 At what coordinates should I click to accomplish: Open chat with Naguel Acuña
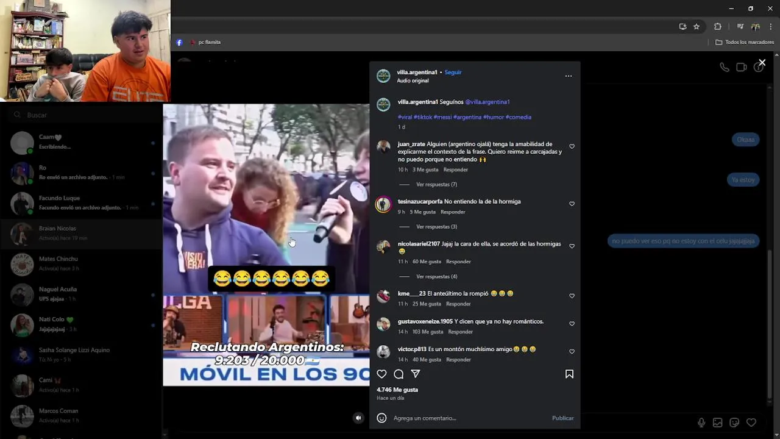point(82,295)
